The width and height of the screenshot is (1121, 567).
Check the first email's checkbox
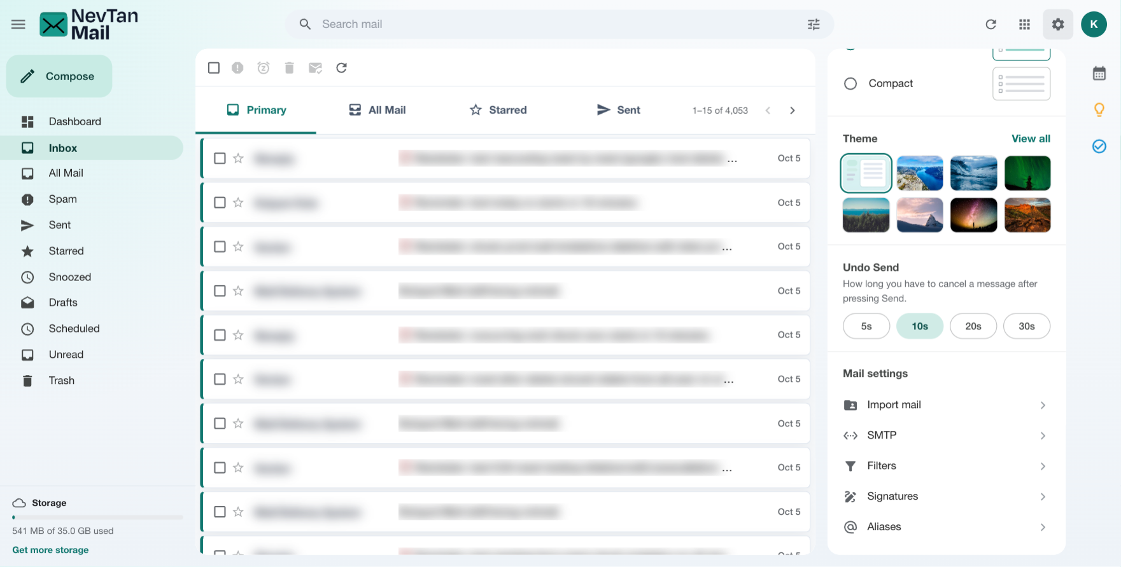coord(220,158)
